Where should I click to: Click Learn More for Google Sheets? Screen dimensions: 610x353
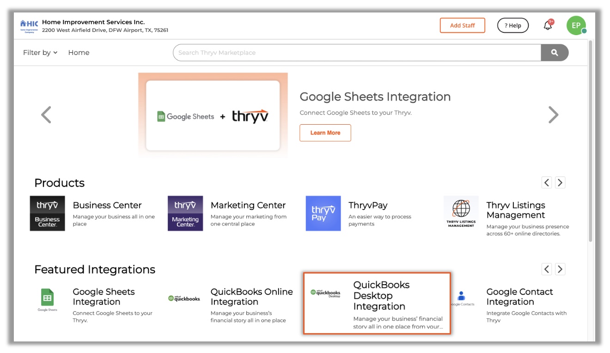pos(325,133)
